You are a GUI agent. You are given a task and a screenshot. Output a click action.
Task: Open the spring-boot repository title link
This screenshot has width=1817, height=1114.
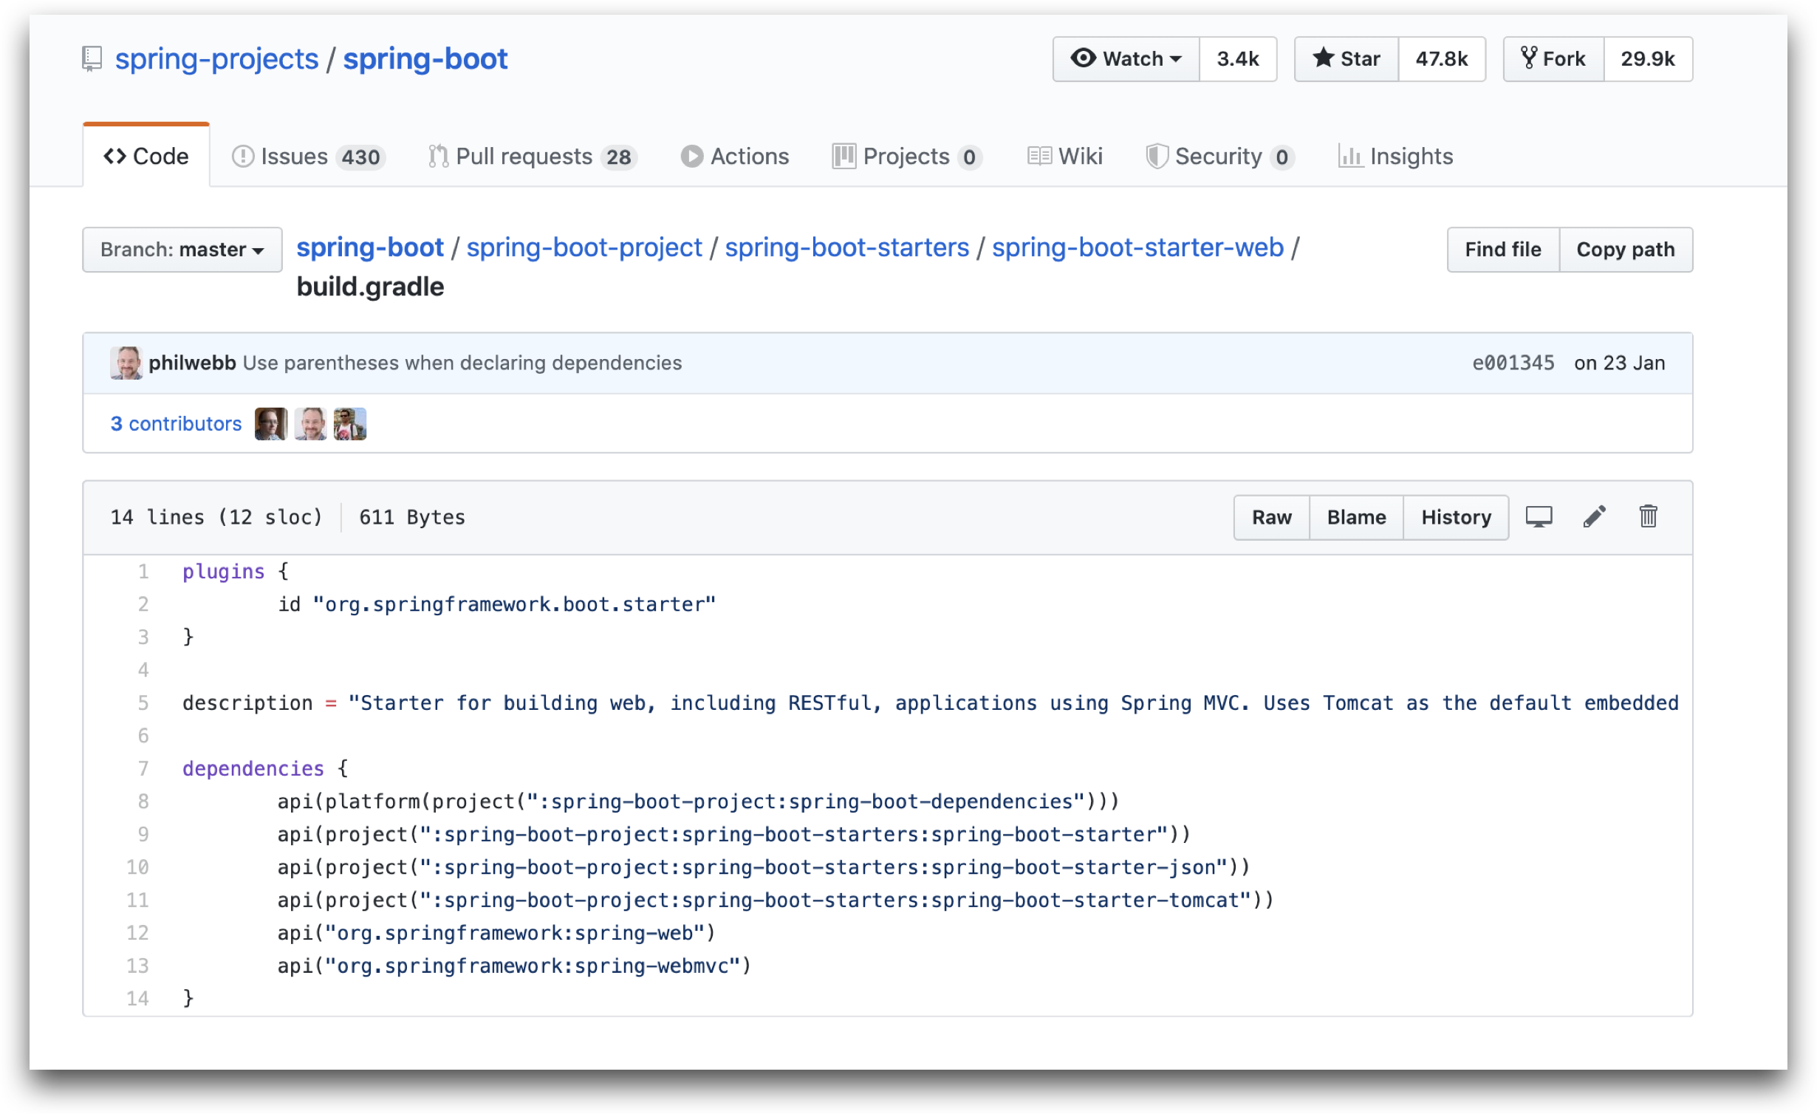[x=425, y=58]
